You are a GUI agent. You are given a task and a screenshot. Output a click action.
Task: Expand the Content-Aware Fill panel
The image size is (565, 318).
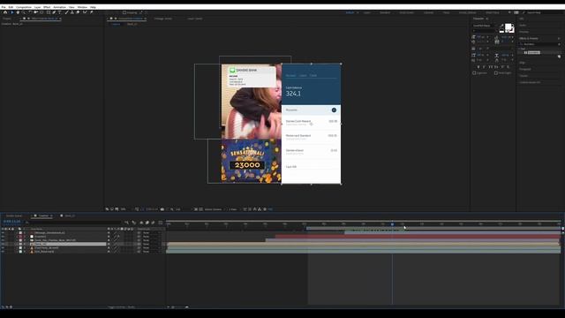click(x=530, y=82)
